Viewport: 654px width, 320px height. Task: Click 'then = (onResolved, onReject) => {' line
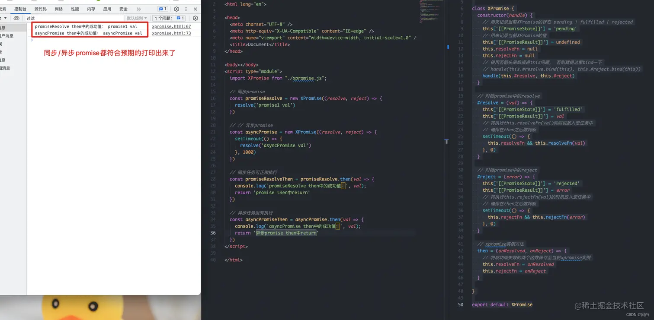click(522, 251)
